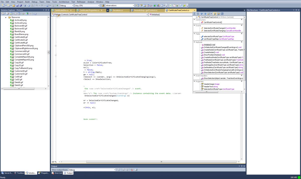Click the Cut scissors icon

[x=25, y=5]
